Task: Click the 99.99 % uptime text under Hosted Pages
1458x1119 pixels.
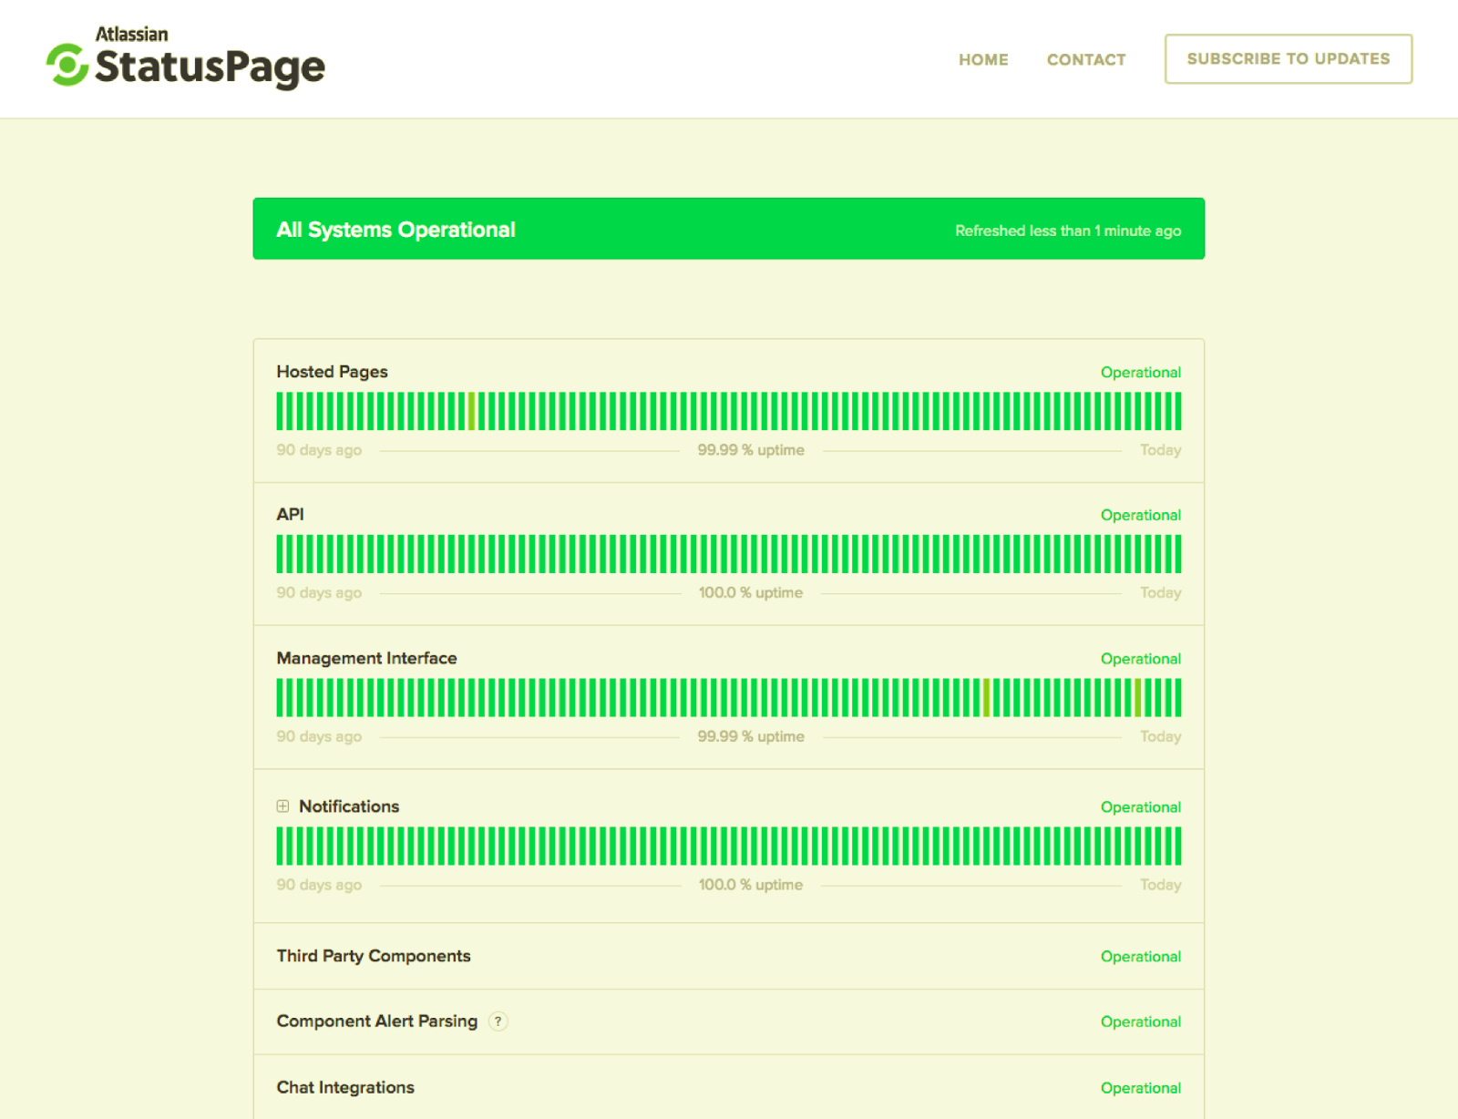Action: click(x=751, y=450)
